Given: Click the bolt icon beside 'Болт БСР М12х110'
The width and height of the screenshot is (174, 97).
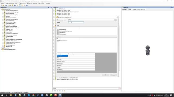Looking at the screenshot, I should click(x=55, y=9).
